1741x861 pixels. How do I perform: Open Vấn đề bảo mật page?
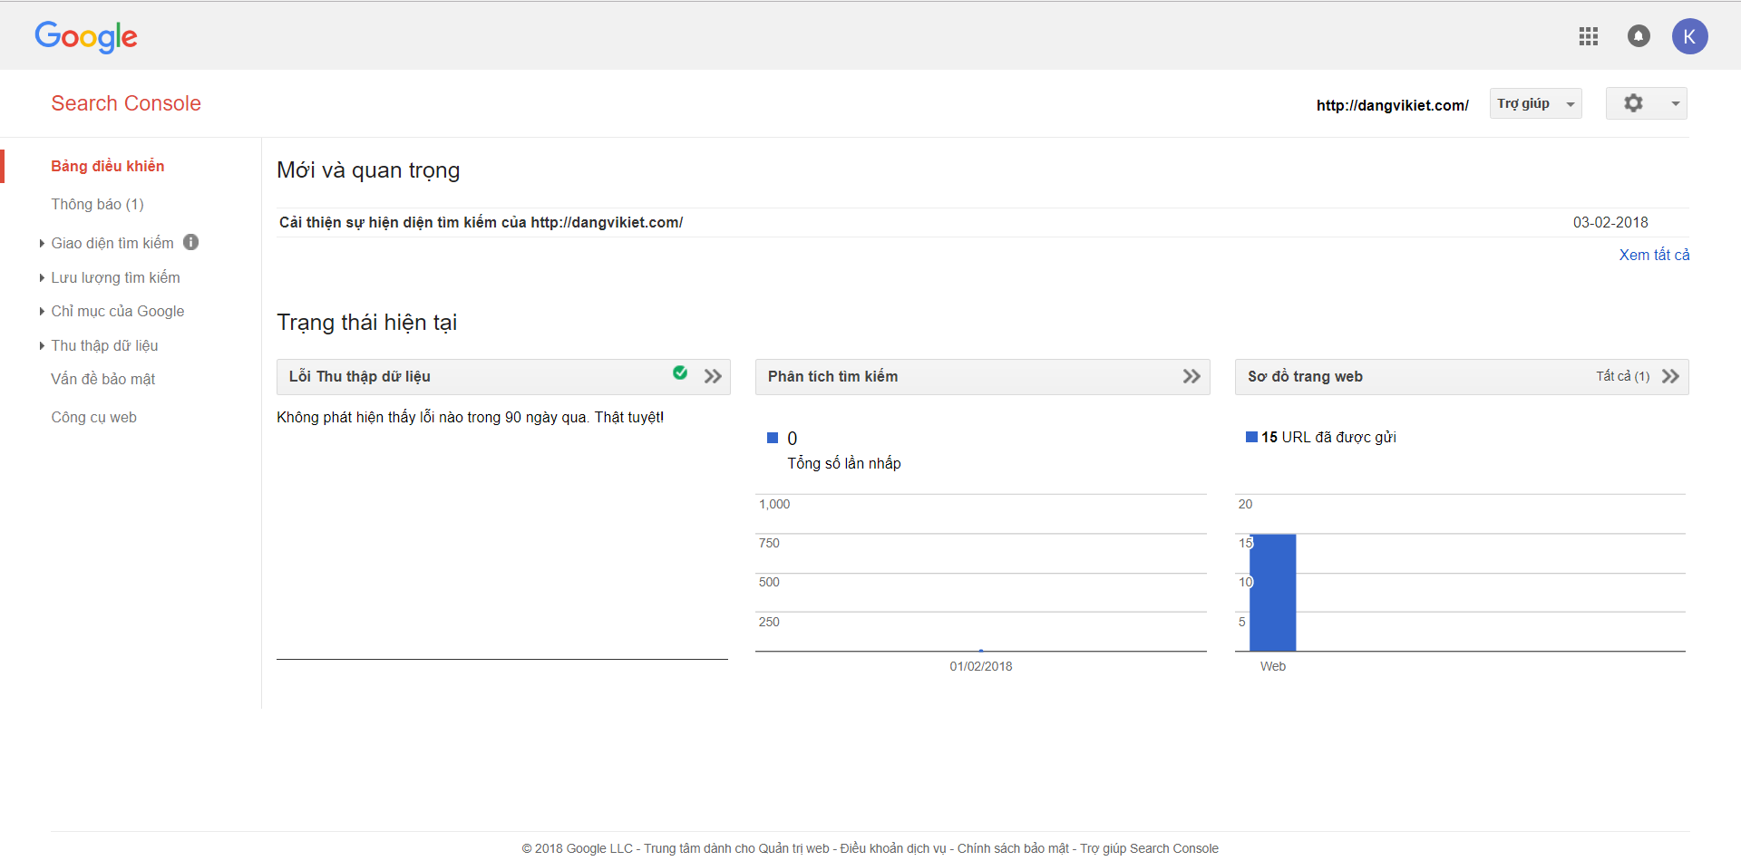(102, 379)
